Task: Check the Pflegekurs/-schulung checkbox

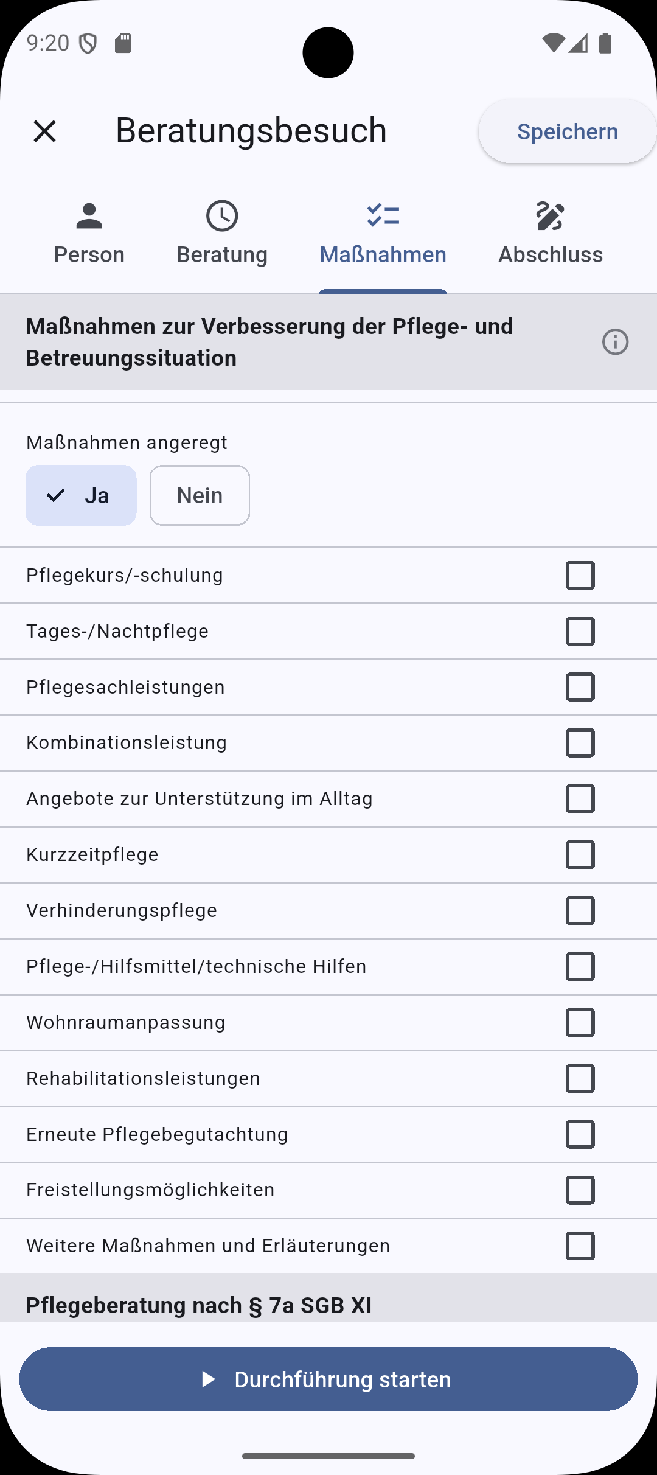Action: pyautogui.click(x=580, y=575)
